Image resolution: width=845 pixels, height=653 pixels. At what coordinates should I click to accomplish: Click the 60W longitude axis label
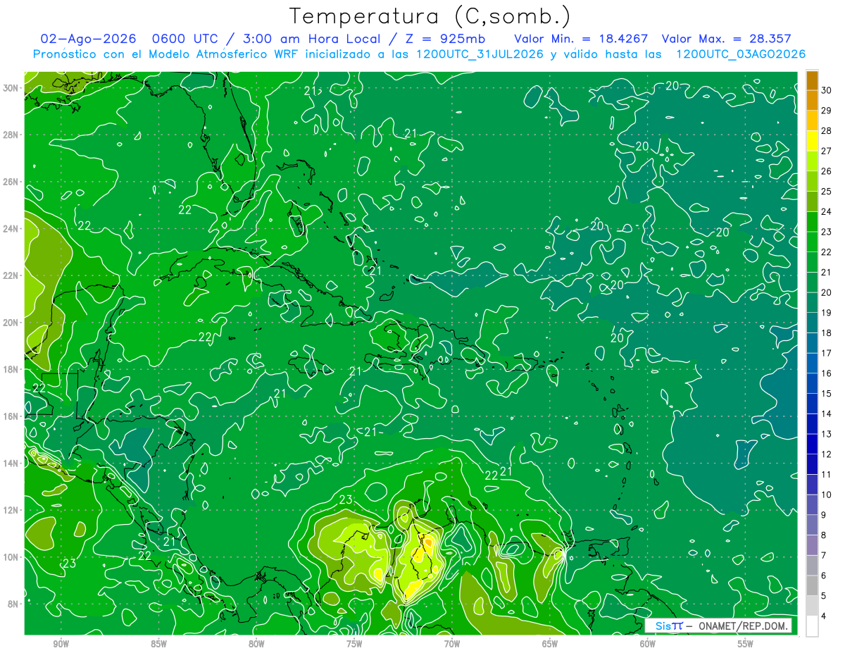pos(648,644)
